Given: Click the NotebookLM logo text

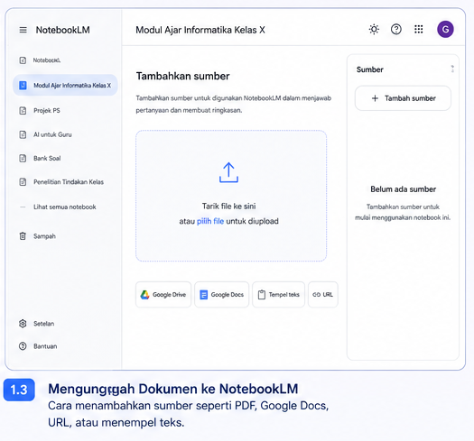Looking at the screenshot, I should (63, 30).
